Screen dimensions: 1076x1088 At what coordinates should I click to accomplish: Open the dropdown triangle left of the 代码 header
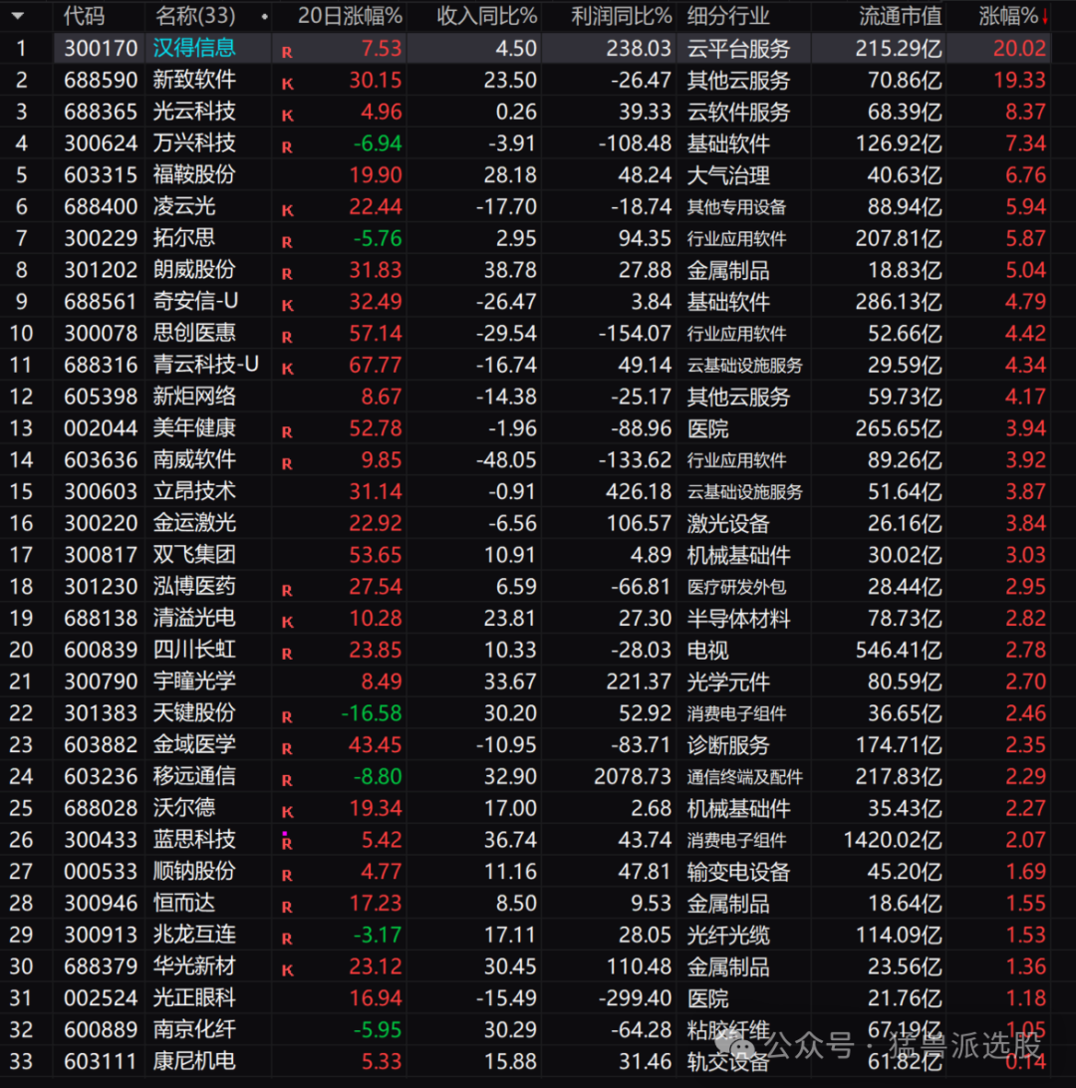tap(18, 15)
